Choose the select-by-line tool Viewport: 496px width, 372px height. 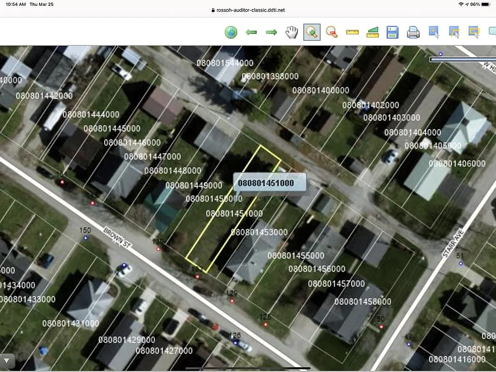tap(454, 32)
